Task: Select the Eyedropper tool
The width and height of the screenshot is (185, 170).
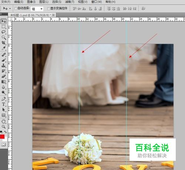Action: pyautogui.click(x=3, y=48)
